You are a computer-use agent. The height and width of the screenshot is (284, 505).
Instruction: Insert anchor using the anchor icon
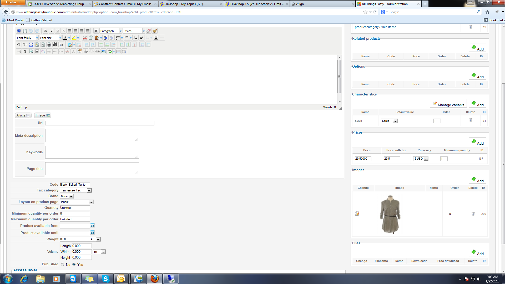tap(85, 52)
